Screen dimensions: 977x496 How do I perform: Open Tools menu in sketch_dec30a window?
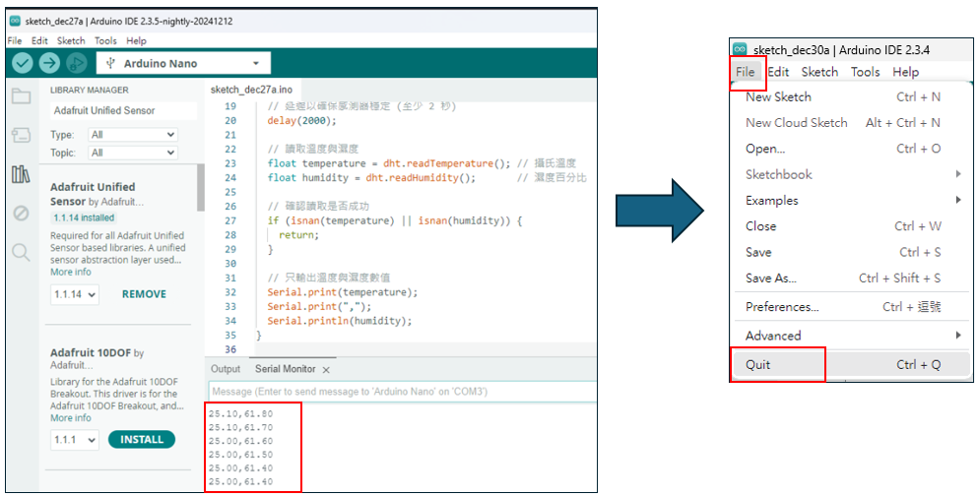point(866,72)
